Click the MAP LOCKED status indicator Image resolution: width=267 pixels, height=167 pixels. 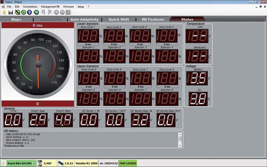pyautogui.click(x=128, y=163)
